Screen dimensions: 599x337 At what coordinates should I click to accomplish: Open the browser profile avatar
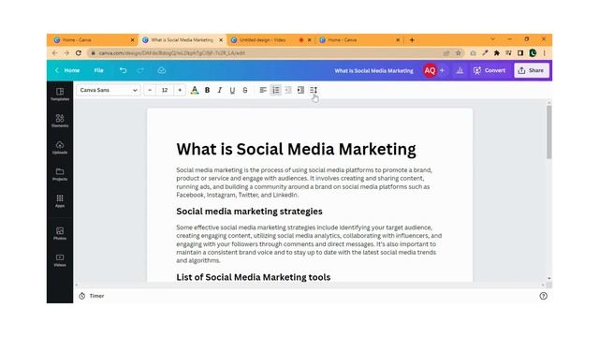[533, 53]
